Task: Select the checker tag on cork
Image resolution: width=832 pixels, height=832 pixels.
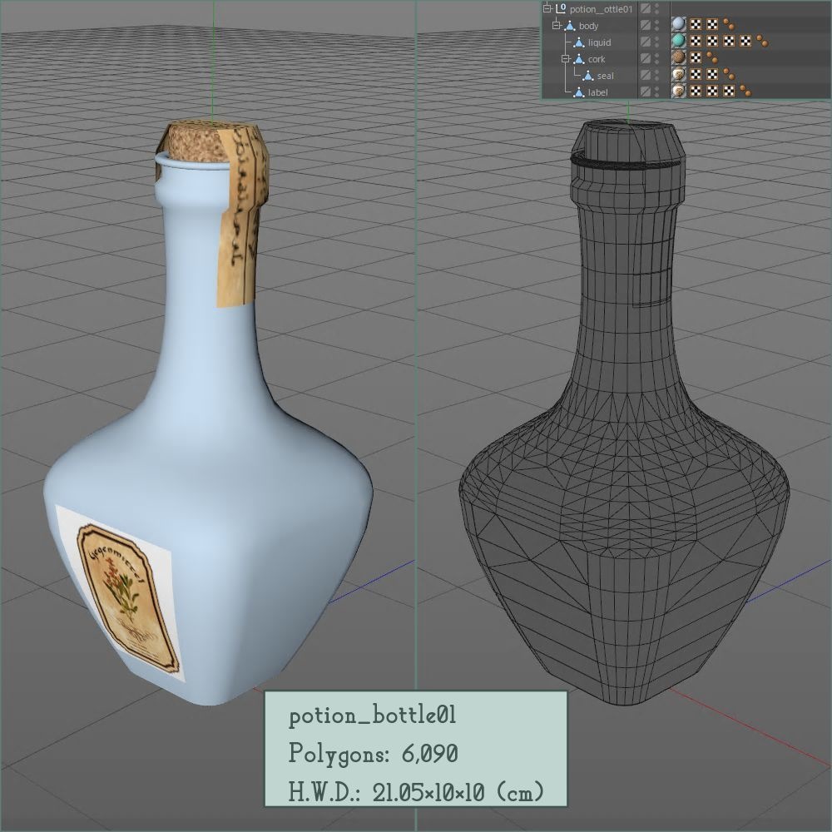Action: [696, 57]
